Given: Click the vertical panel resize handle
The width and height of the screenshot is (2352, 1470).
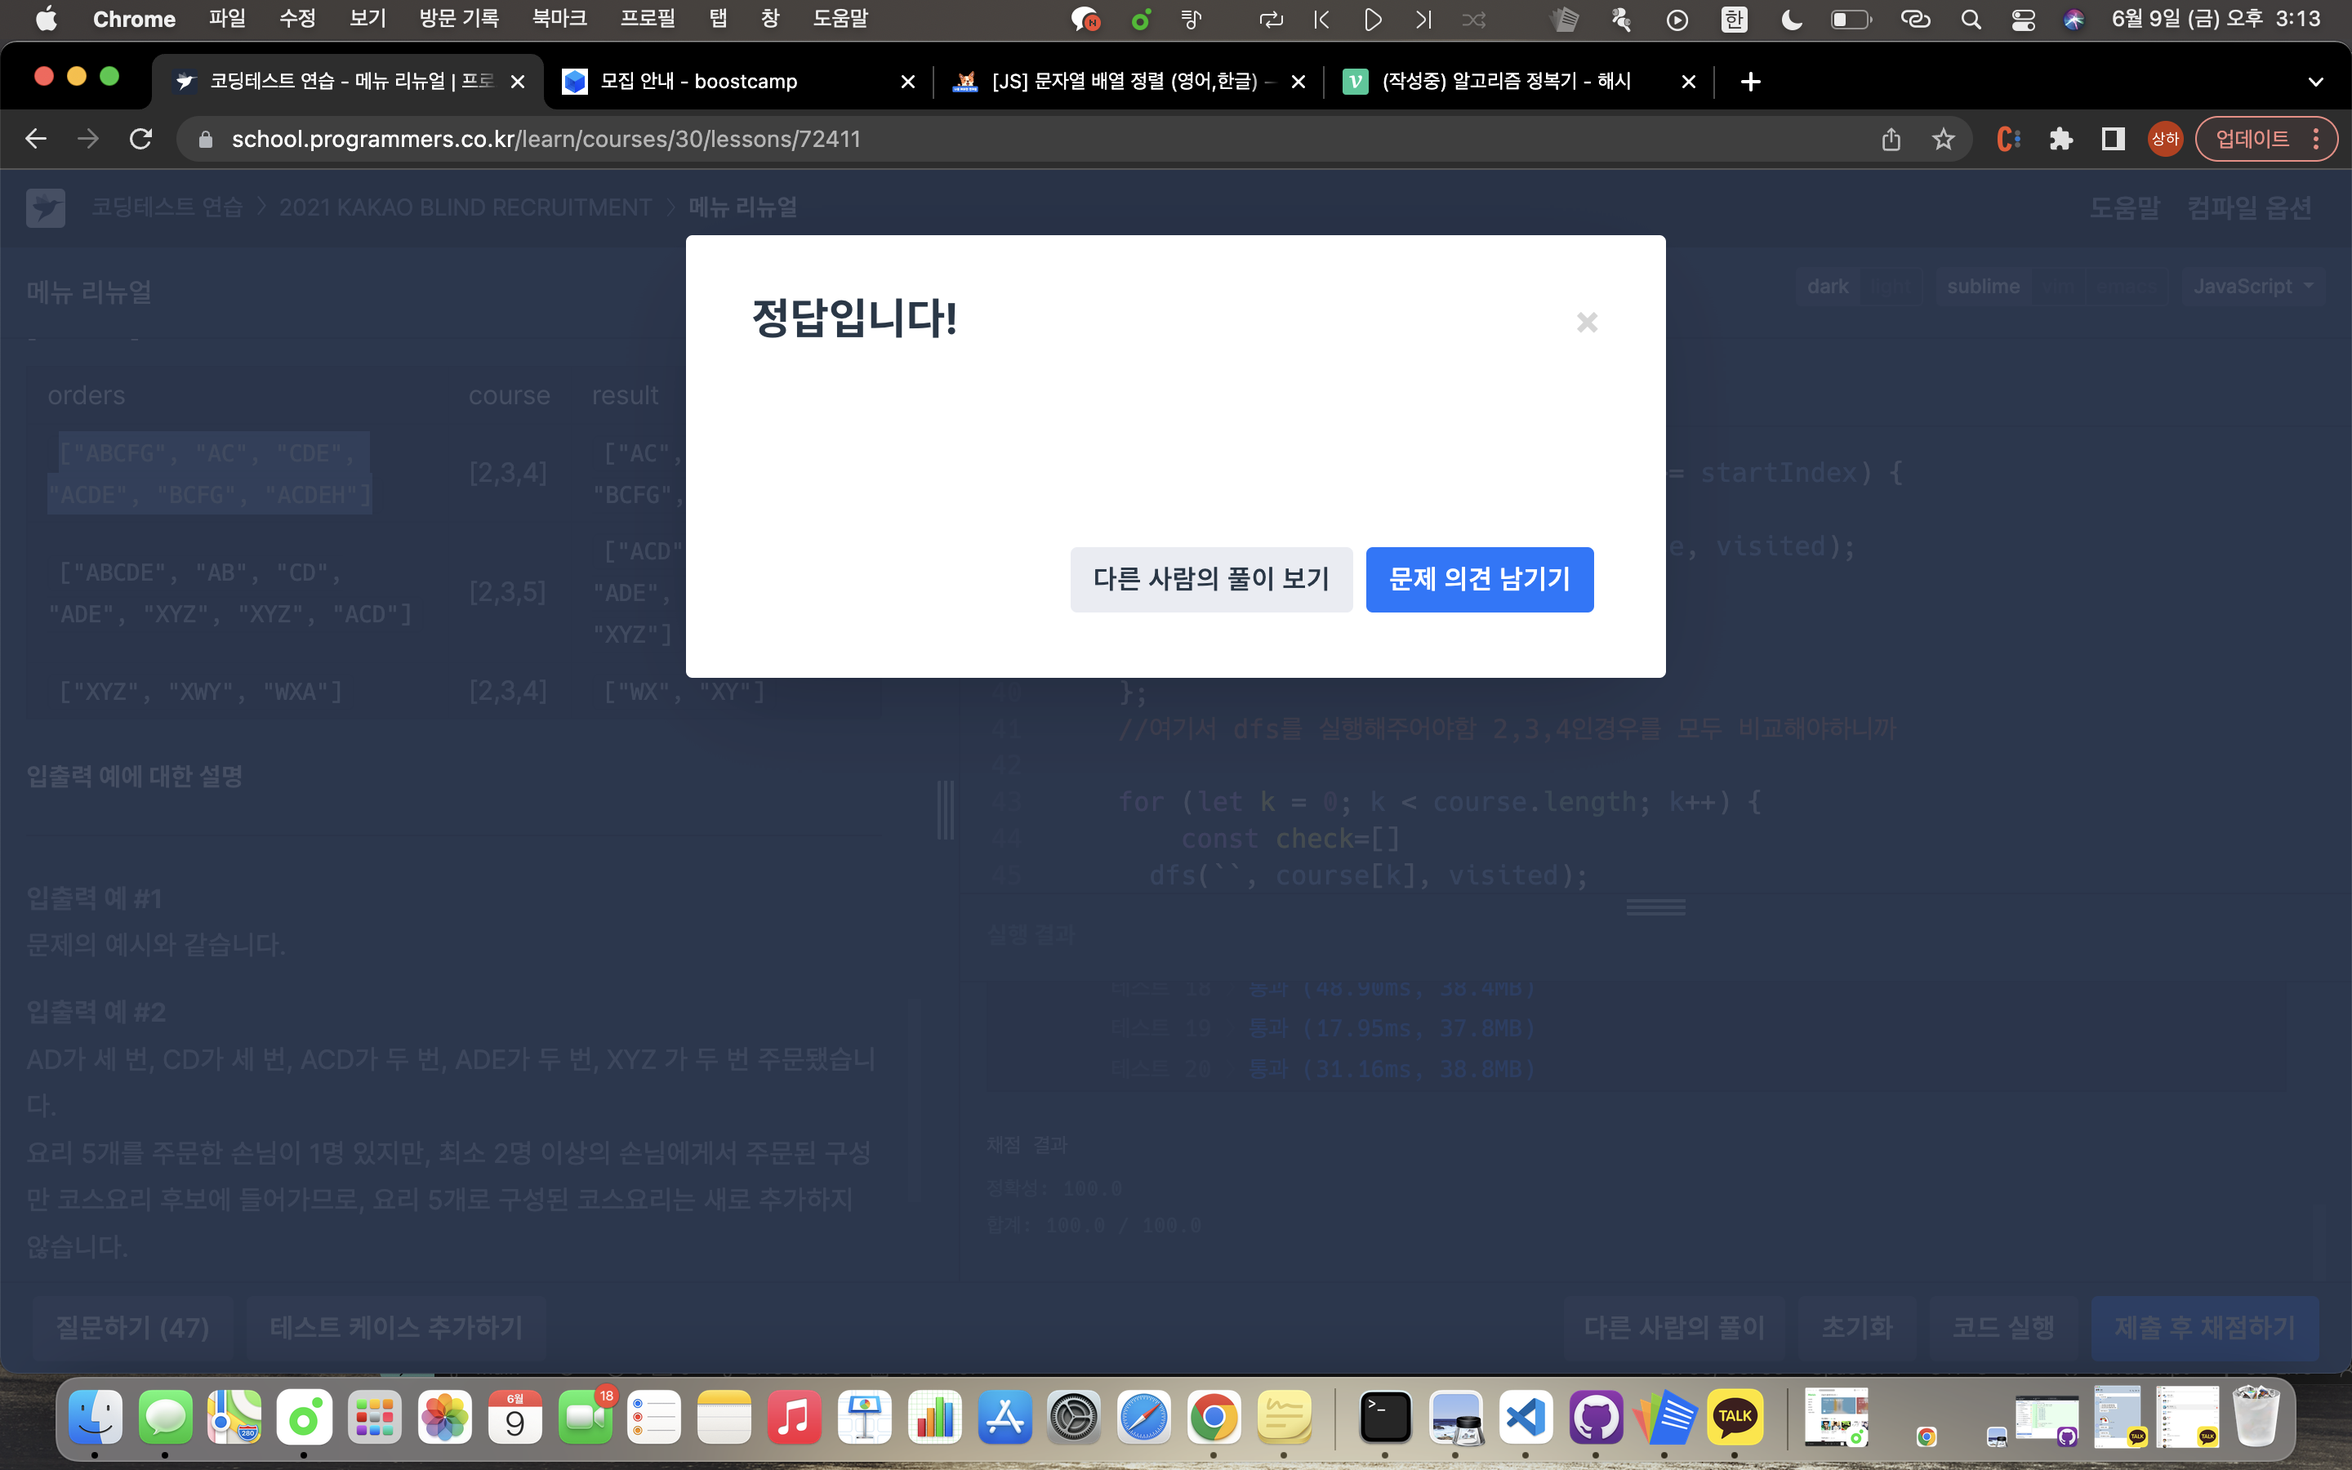Looking at the screenshot, I should (945, 808).
